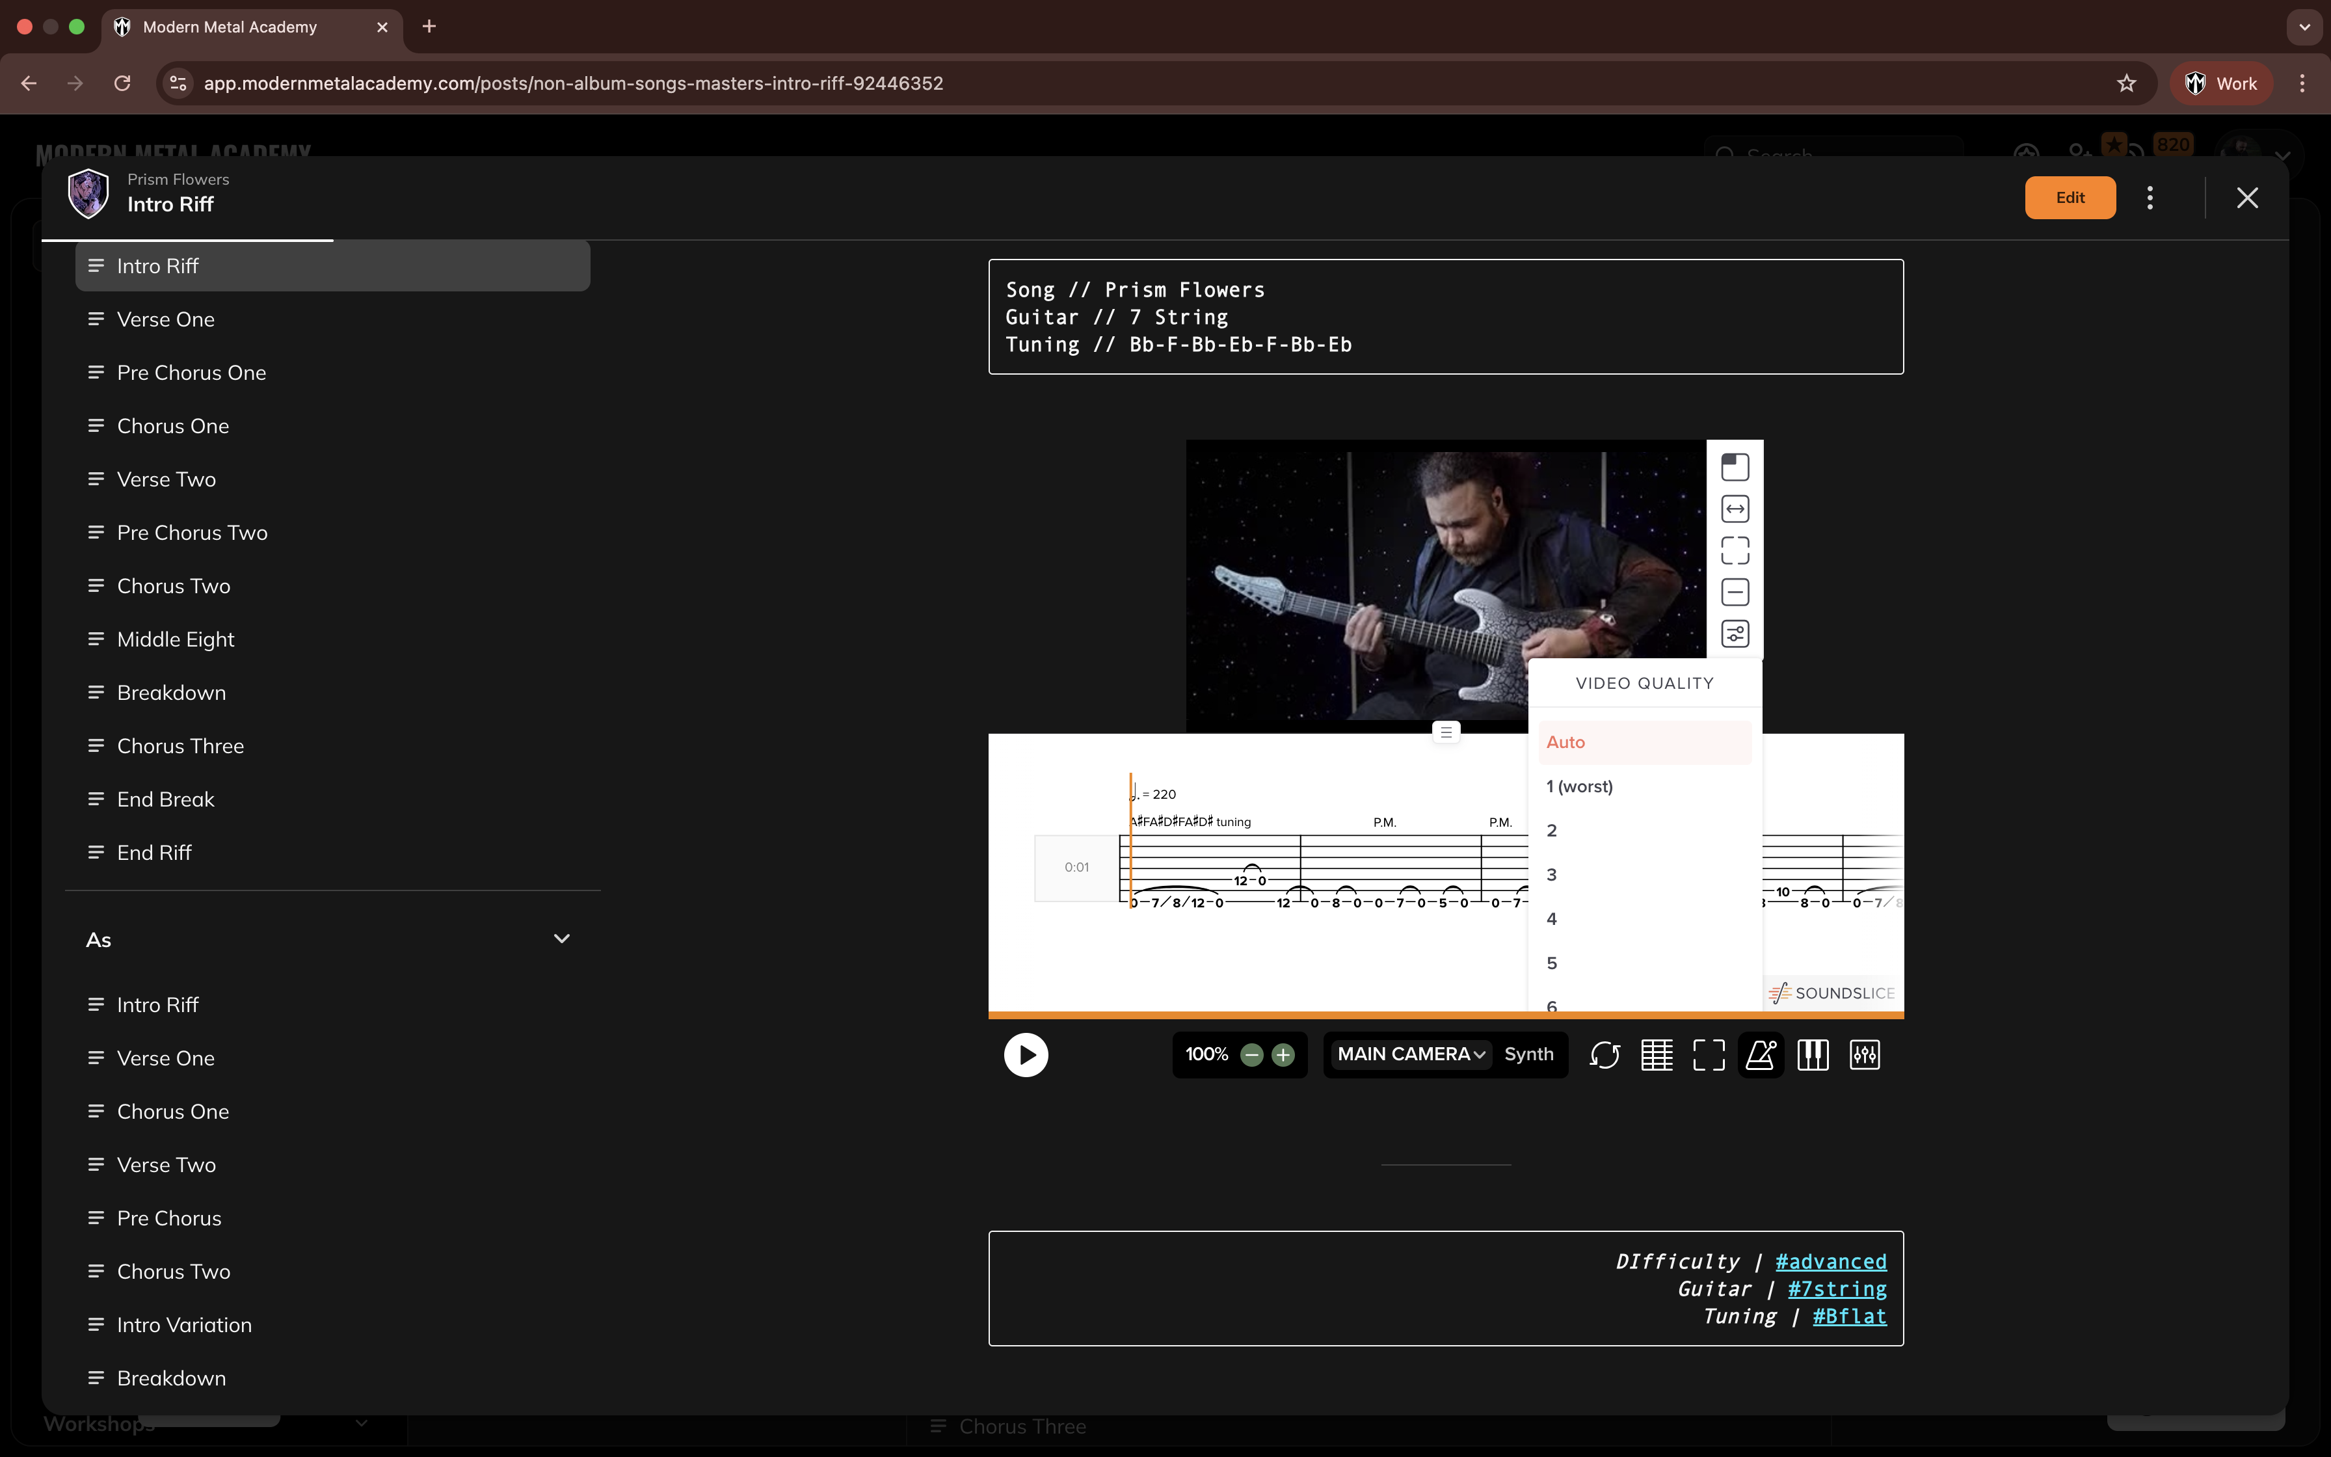
Task: Open the browser tab search chevron
Action: click(2304, 27)
